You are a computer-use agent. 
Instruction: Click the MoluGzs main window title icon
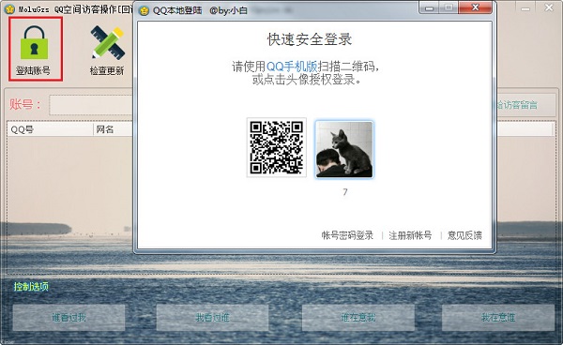pyautogui.click(x=9, y=9)
